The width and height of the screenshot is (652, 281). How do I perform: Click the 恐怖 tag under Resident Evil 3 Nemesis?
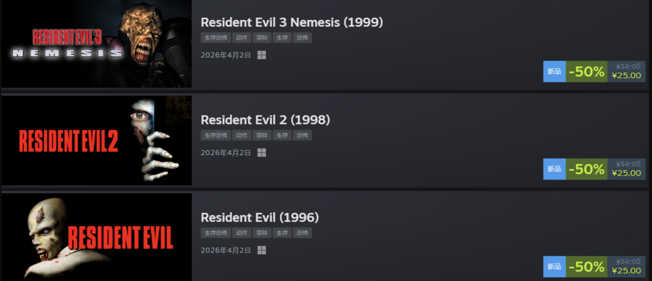tap(302, 38)
